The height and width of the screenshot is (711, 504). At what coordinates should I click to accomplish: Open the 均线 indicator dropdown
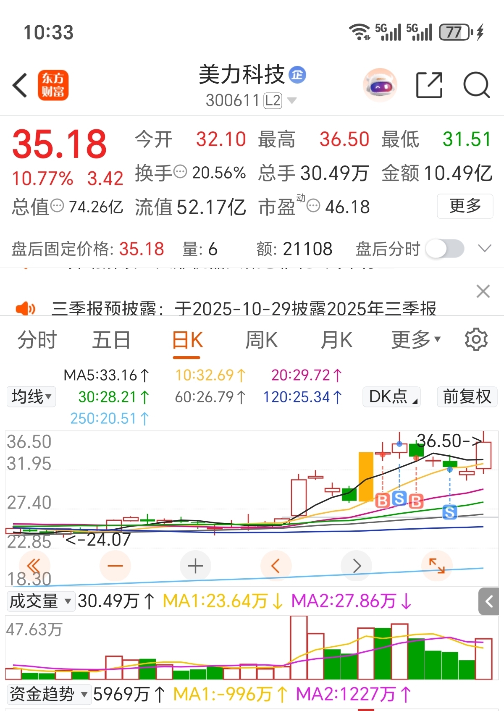point(31,396)
